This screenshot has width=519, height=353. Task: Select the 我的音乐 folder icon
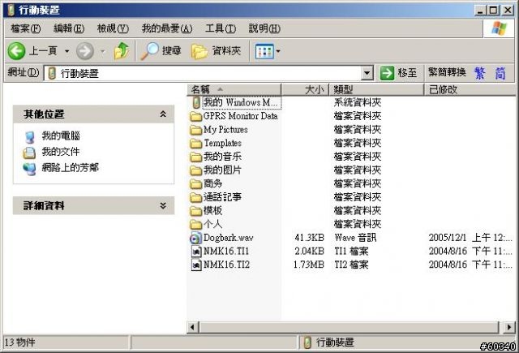click(x=196, y=157)
